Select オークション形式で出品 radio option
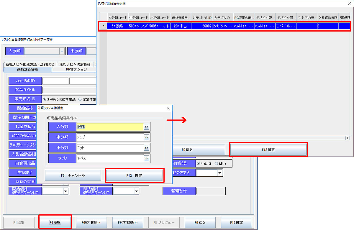 point(59,99)
